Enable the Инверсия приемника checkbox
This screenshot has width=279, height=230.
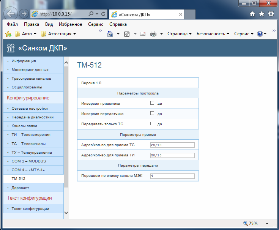click(152, 103)
